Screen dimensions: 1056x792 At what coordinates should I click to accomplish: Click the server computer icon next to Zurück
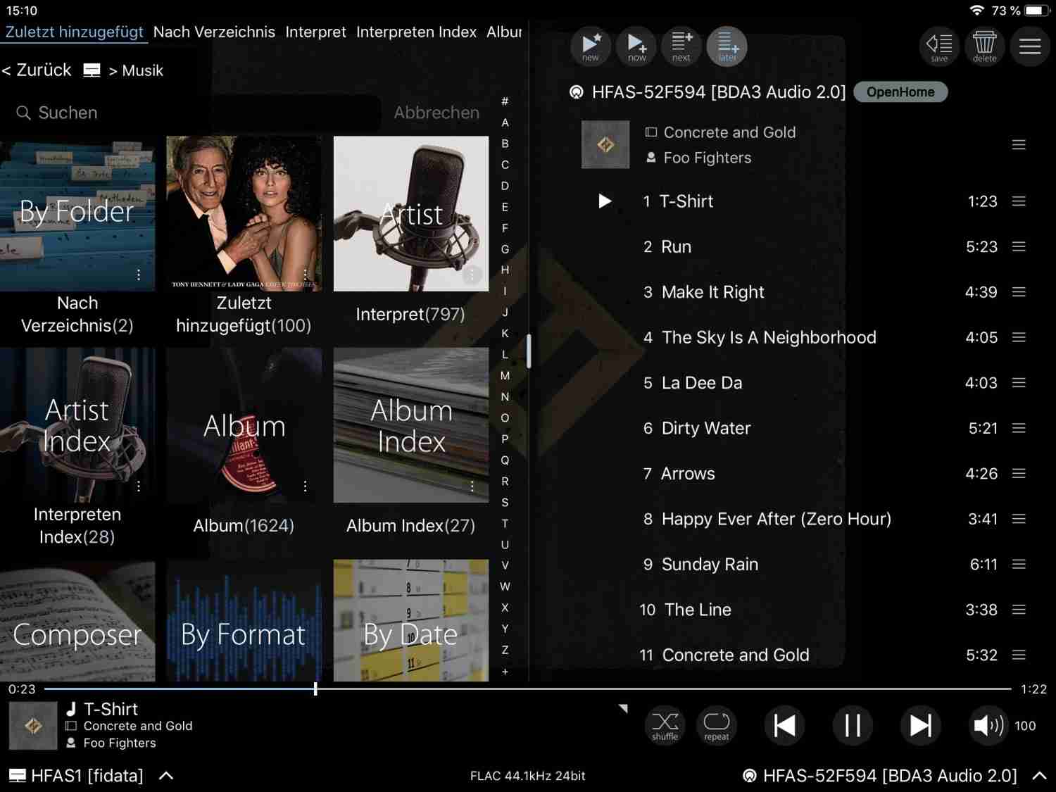(92, 70)
